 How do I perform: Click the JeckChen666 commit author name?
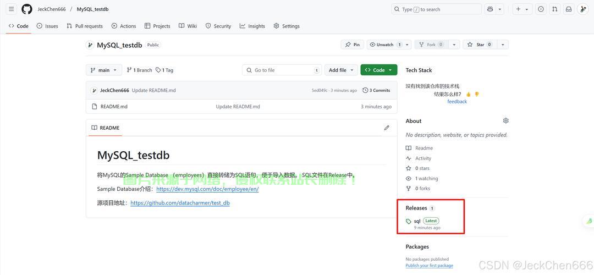(114, 91)
